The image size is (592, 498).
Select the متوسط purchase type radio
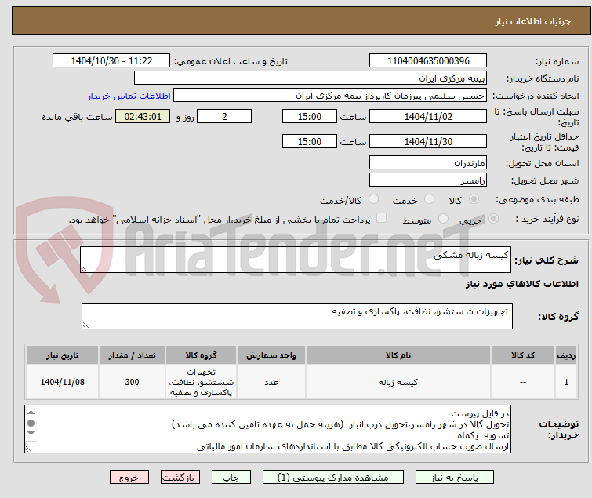point(443,219)
